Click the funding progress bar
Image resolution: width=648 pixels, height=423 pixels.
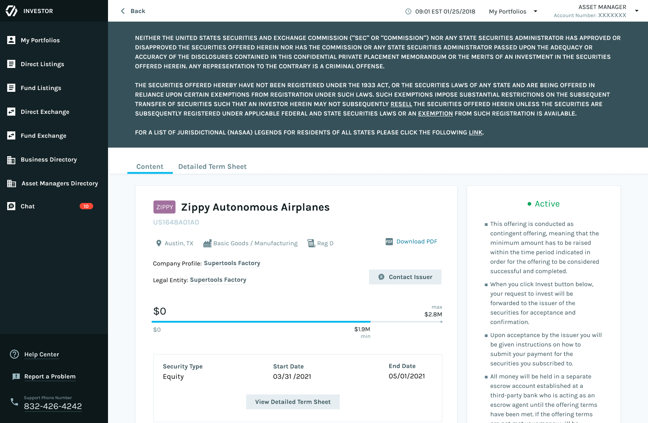tap(297, 322)
